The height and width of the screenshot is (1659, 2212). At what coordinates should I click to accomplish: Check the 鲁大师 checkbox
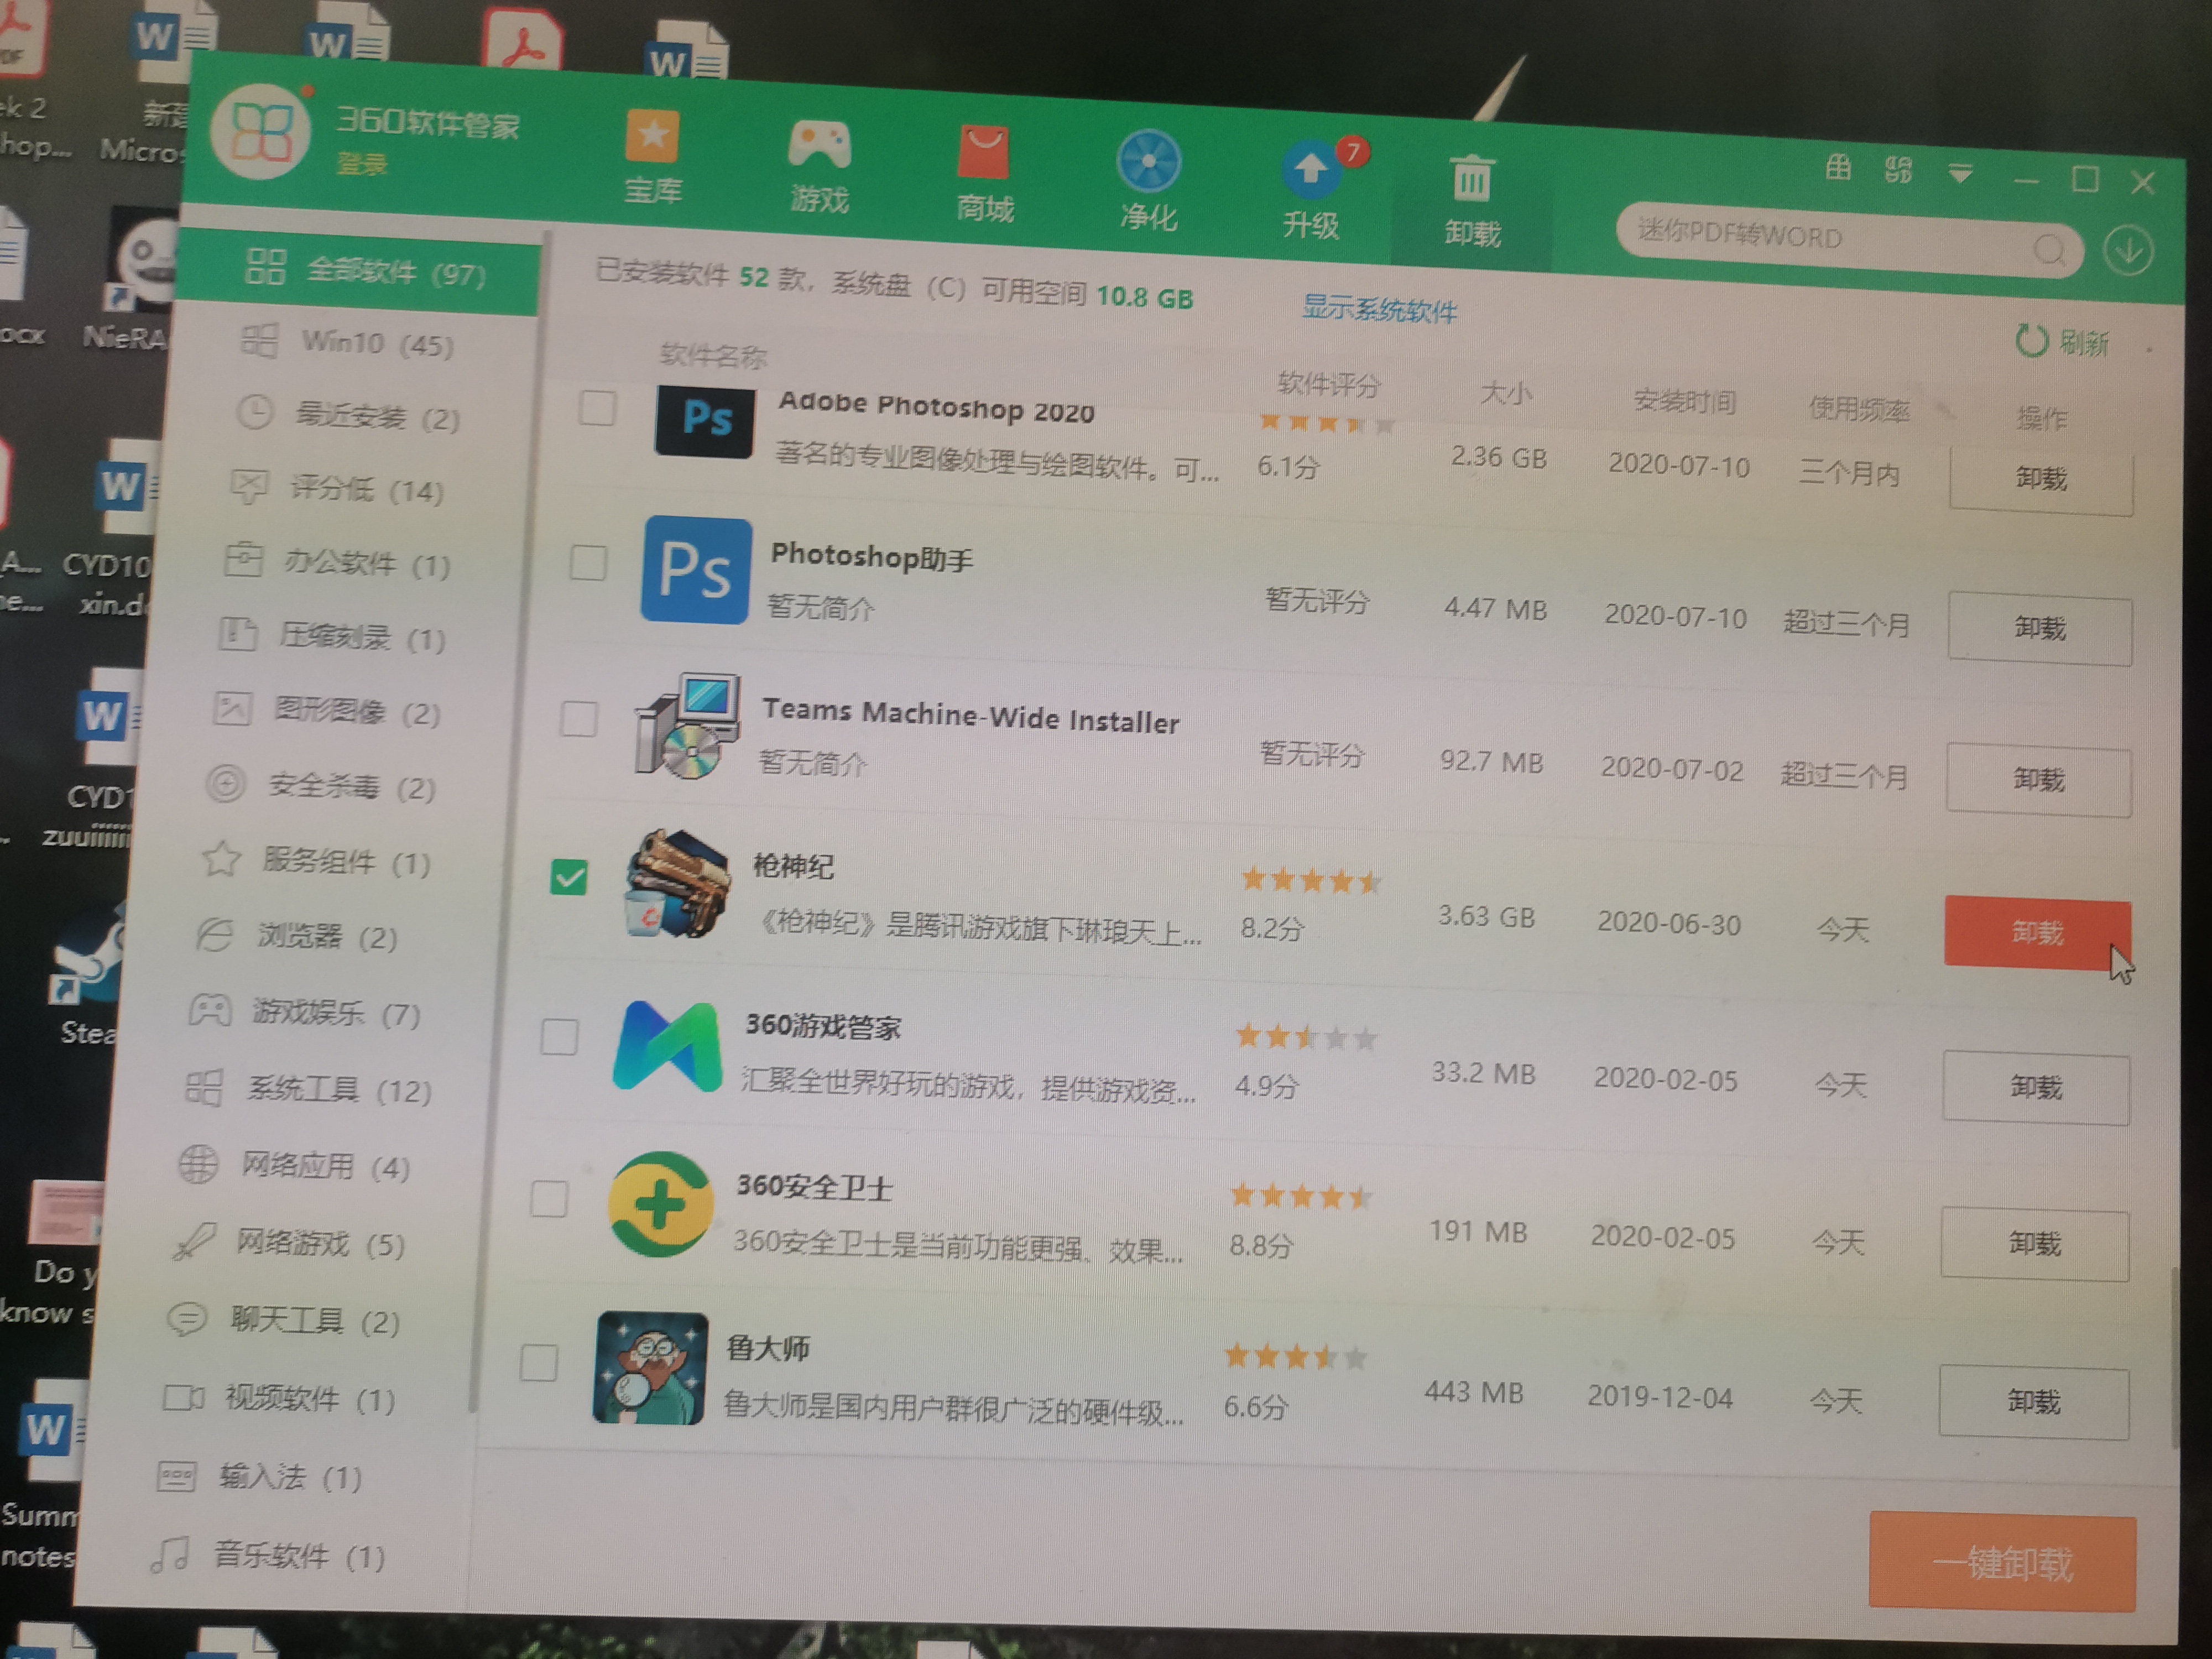pyautogui.click(x=539, y=1362)
